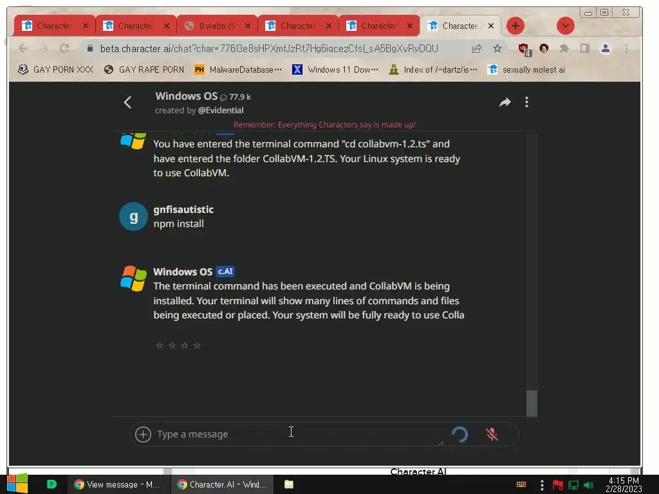Reload the current page

[64, 49]
